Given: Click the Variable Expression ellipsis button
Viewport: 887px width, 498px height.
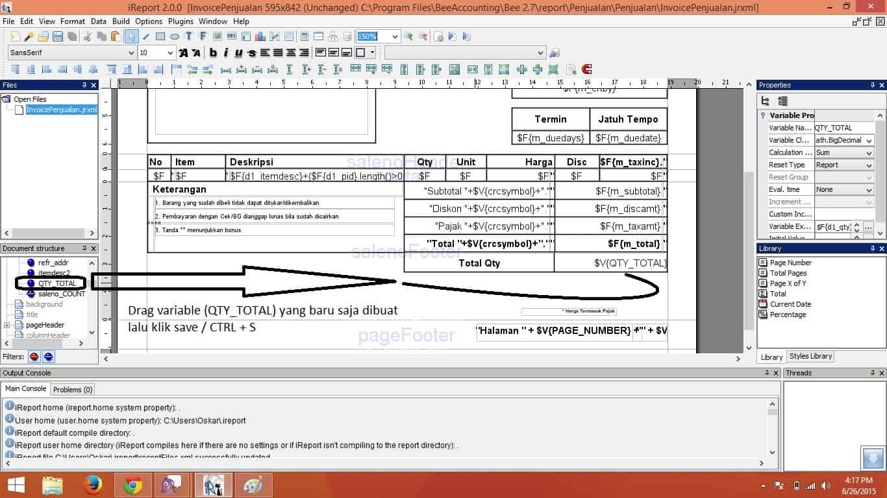Looking at the screenshot, I should pos(868,226).
